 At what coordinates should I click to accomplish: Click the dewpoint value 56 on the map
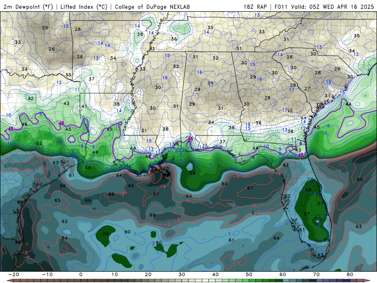click(x=88, y=167)
